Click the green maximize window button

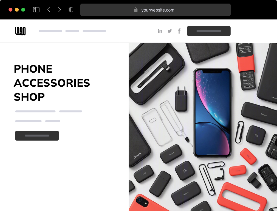click(23, 10)
